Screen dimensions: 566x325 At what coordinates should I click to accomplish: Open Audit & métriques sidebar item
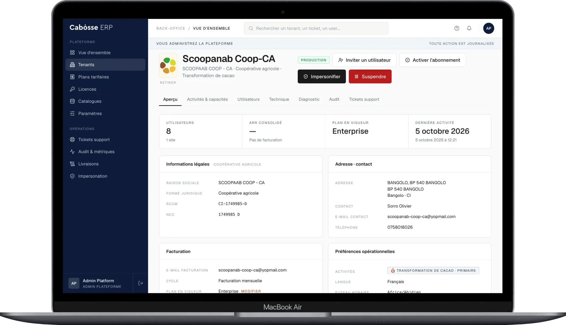[105, 152]
